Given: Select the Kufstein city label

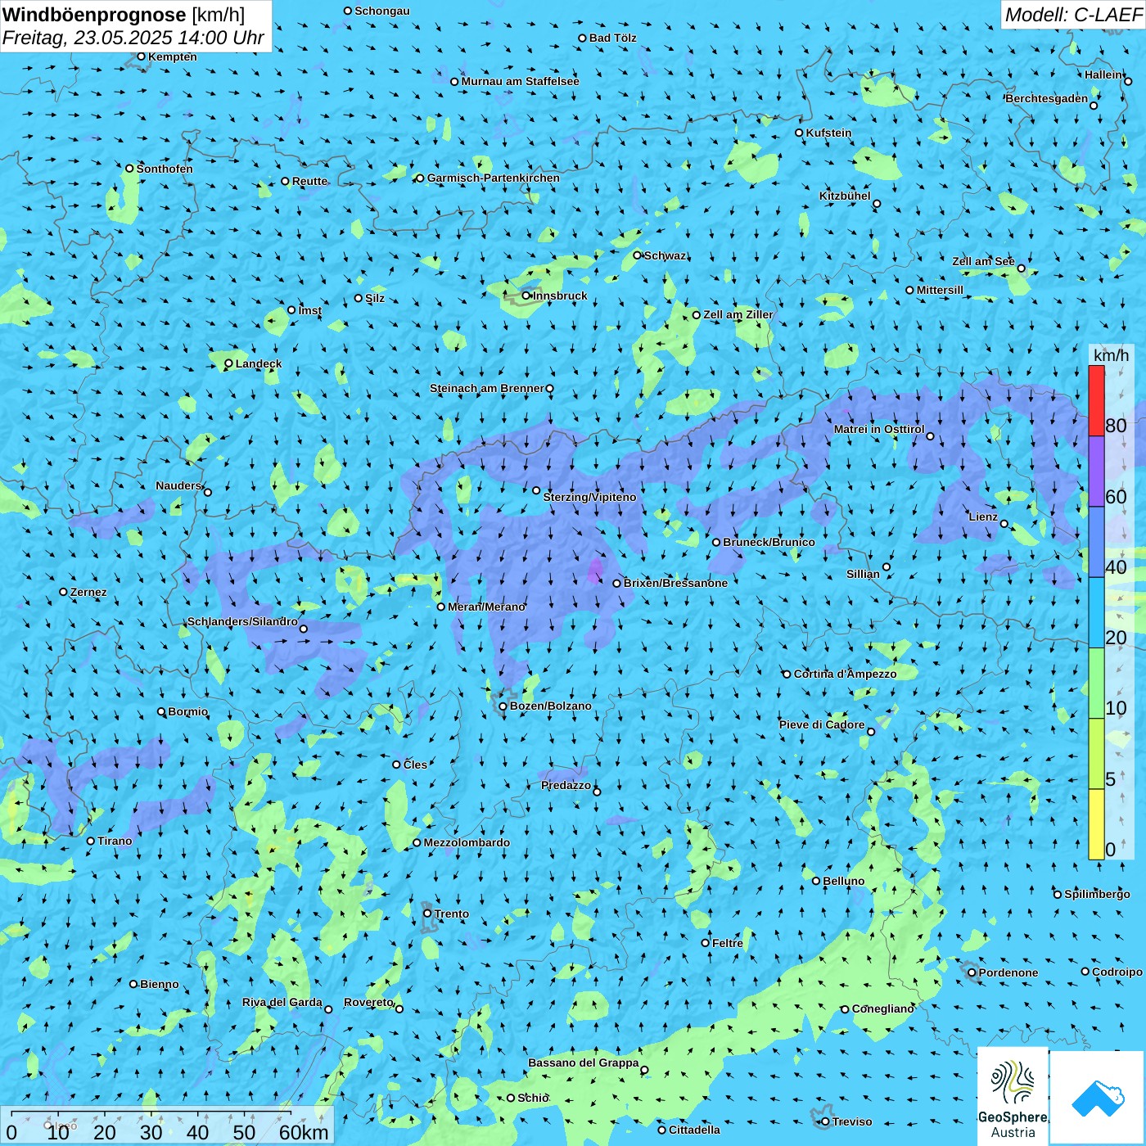Looking at the screenshot, I should 828,133.
